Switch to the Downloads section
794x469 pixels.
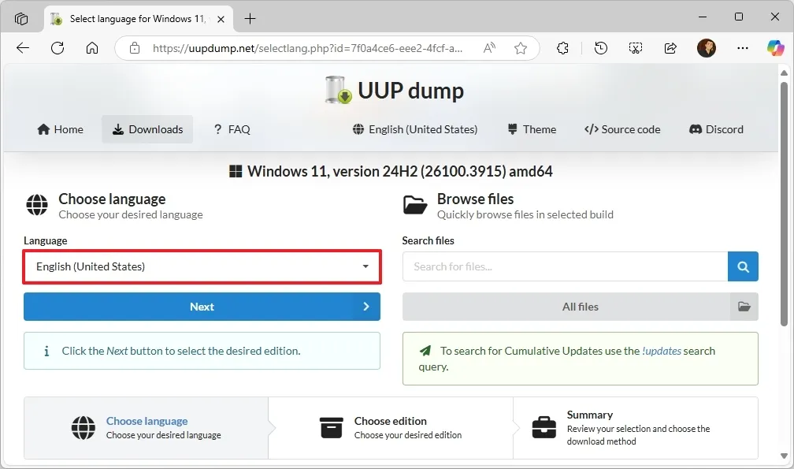click(x=147, y=129)
